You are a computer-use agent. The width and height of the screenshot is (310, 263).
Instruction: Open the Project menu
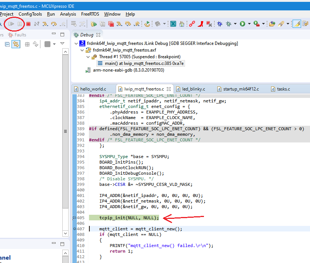pyautogui.click(x=7, y=14)
